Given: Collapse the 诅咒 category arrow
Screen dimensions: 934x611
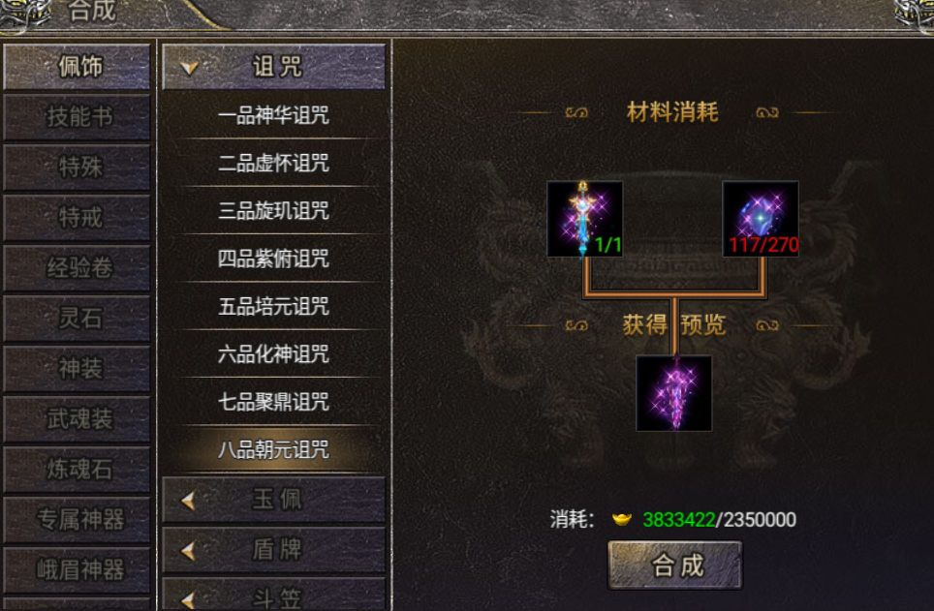Looking at the screenshot, I should coord(190,67).
